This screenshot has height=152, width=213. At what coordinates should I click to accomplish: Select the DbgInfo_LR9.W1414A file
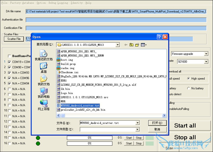112,77
